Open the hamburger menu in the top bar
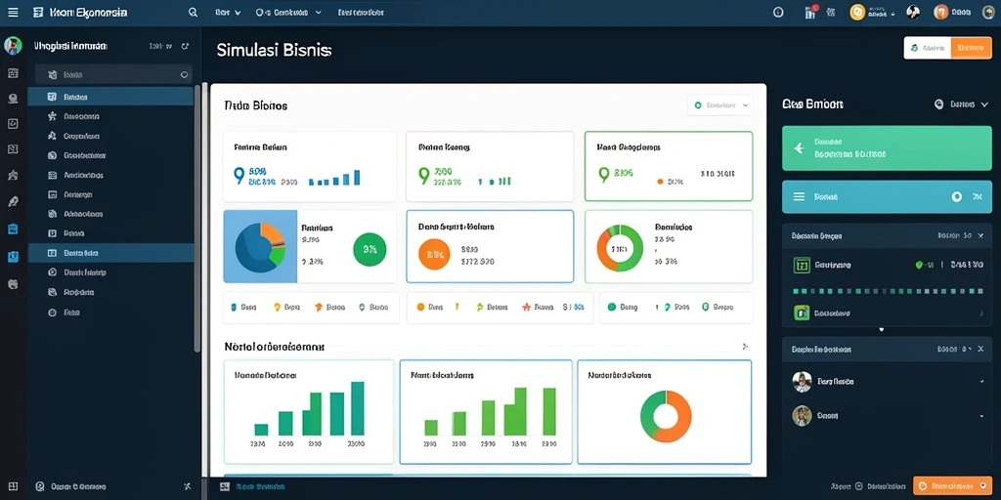The image size is (1001, 500). tap(13, 12)
